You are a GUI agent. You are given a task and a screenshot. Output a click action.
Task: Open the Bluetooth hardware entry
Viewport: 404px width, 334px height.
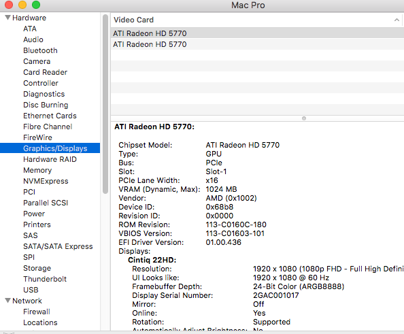coord(40,50)
